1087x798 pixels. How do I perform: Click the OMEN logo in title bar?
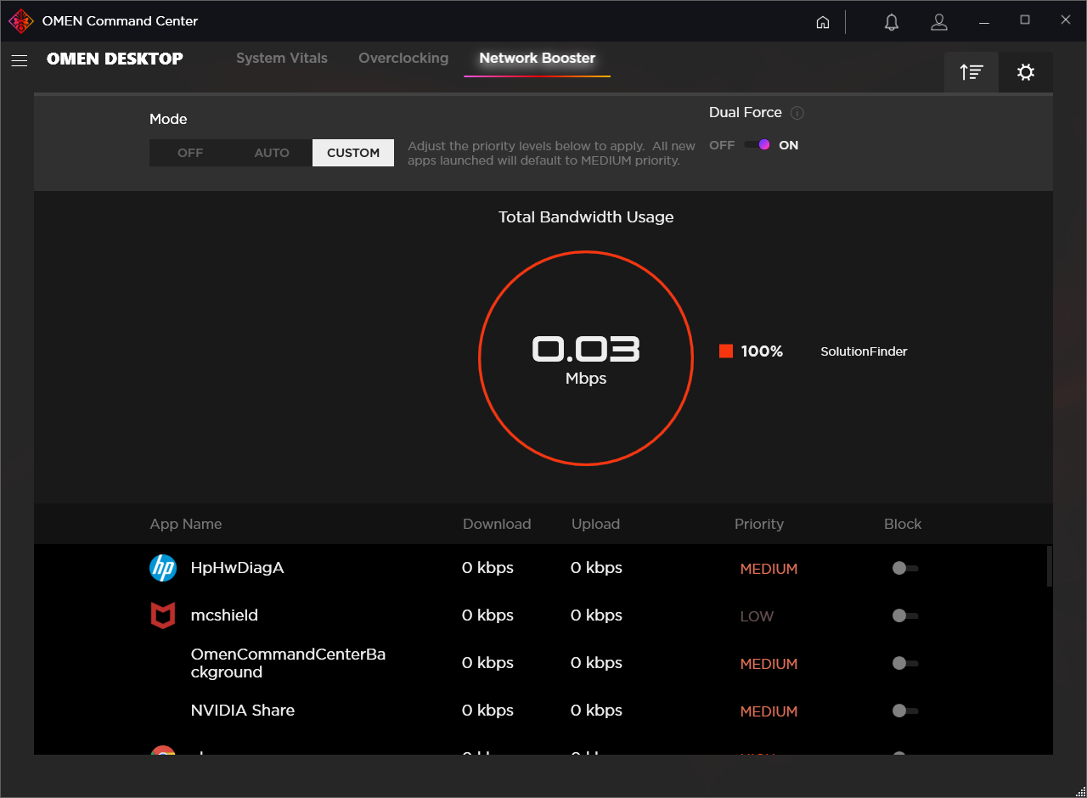pos(21,21)
